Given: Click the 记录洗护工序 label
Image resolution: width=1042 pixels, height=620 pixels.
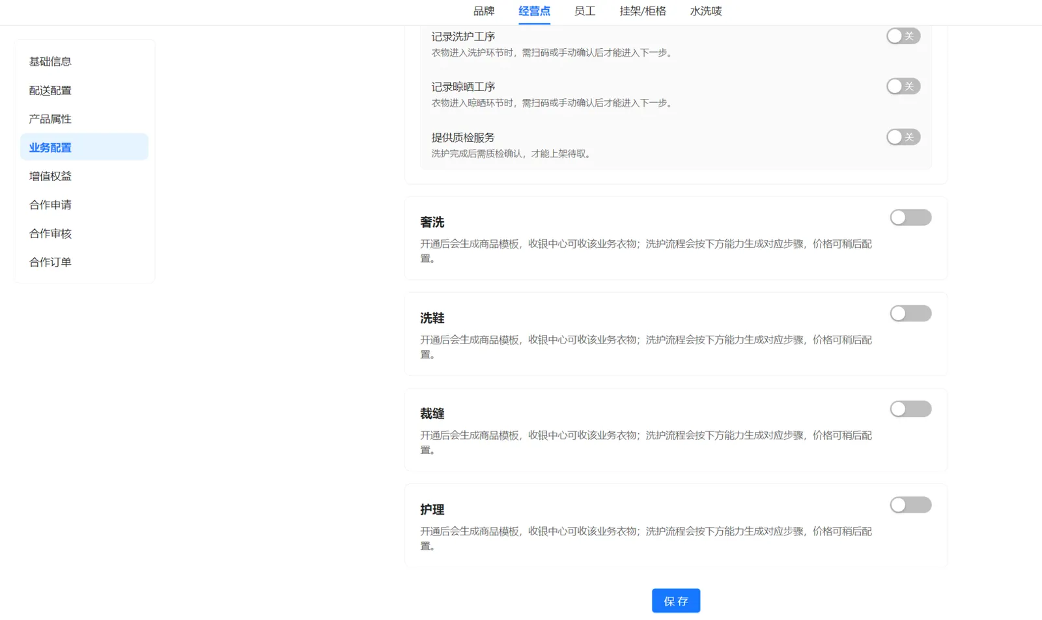Looking at the screenshot, I should click(x=463, y=36).
